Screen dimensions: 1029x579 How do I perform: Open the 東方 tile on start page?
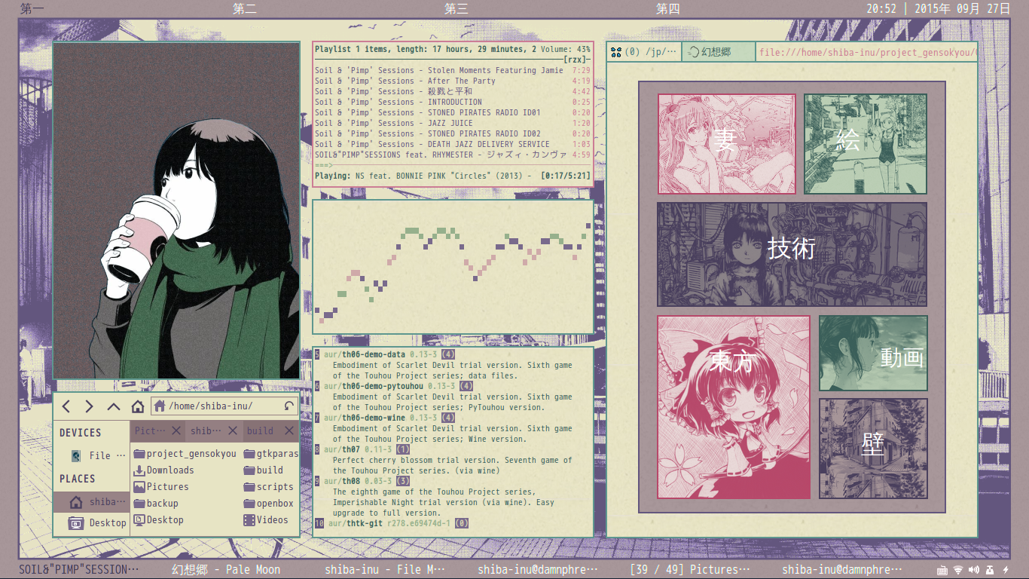point(734,407)
